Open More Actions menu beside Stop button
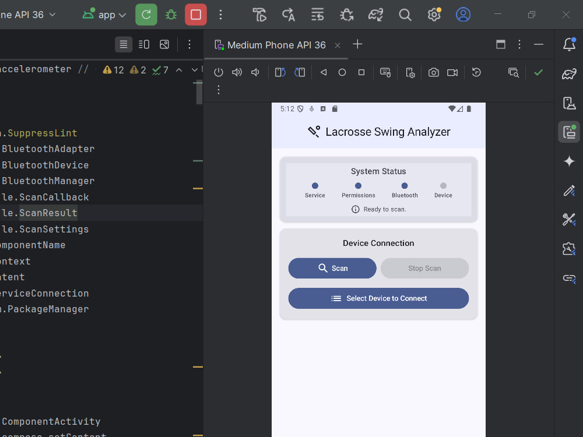This screenshot has height=437, width=583. (x=220, y=15)
